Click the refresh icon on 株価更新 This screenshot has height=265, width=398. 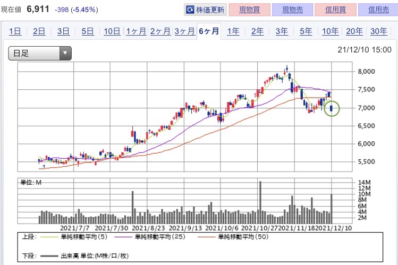(x=190, y=10)
